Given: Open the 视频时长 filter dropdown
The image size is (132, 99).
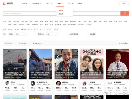Looking at the screenshot, I should (x=51, y=34).
